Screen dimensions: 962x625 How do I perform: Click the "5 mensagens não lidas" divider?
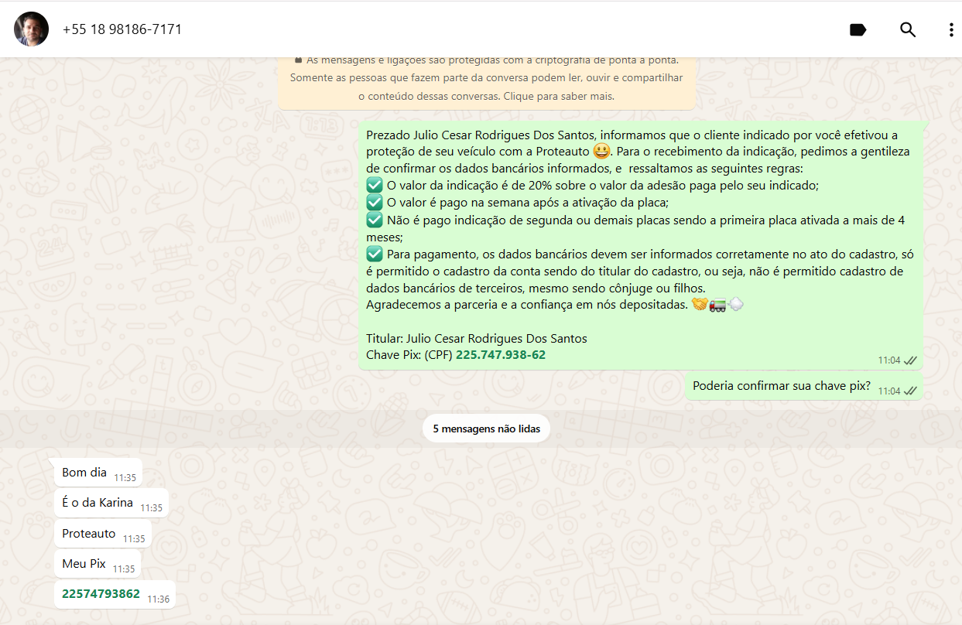[x=486, y=429]
